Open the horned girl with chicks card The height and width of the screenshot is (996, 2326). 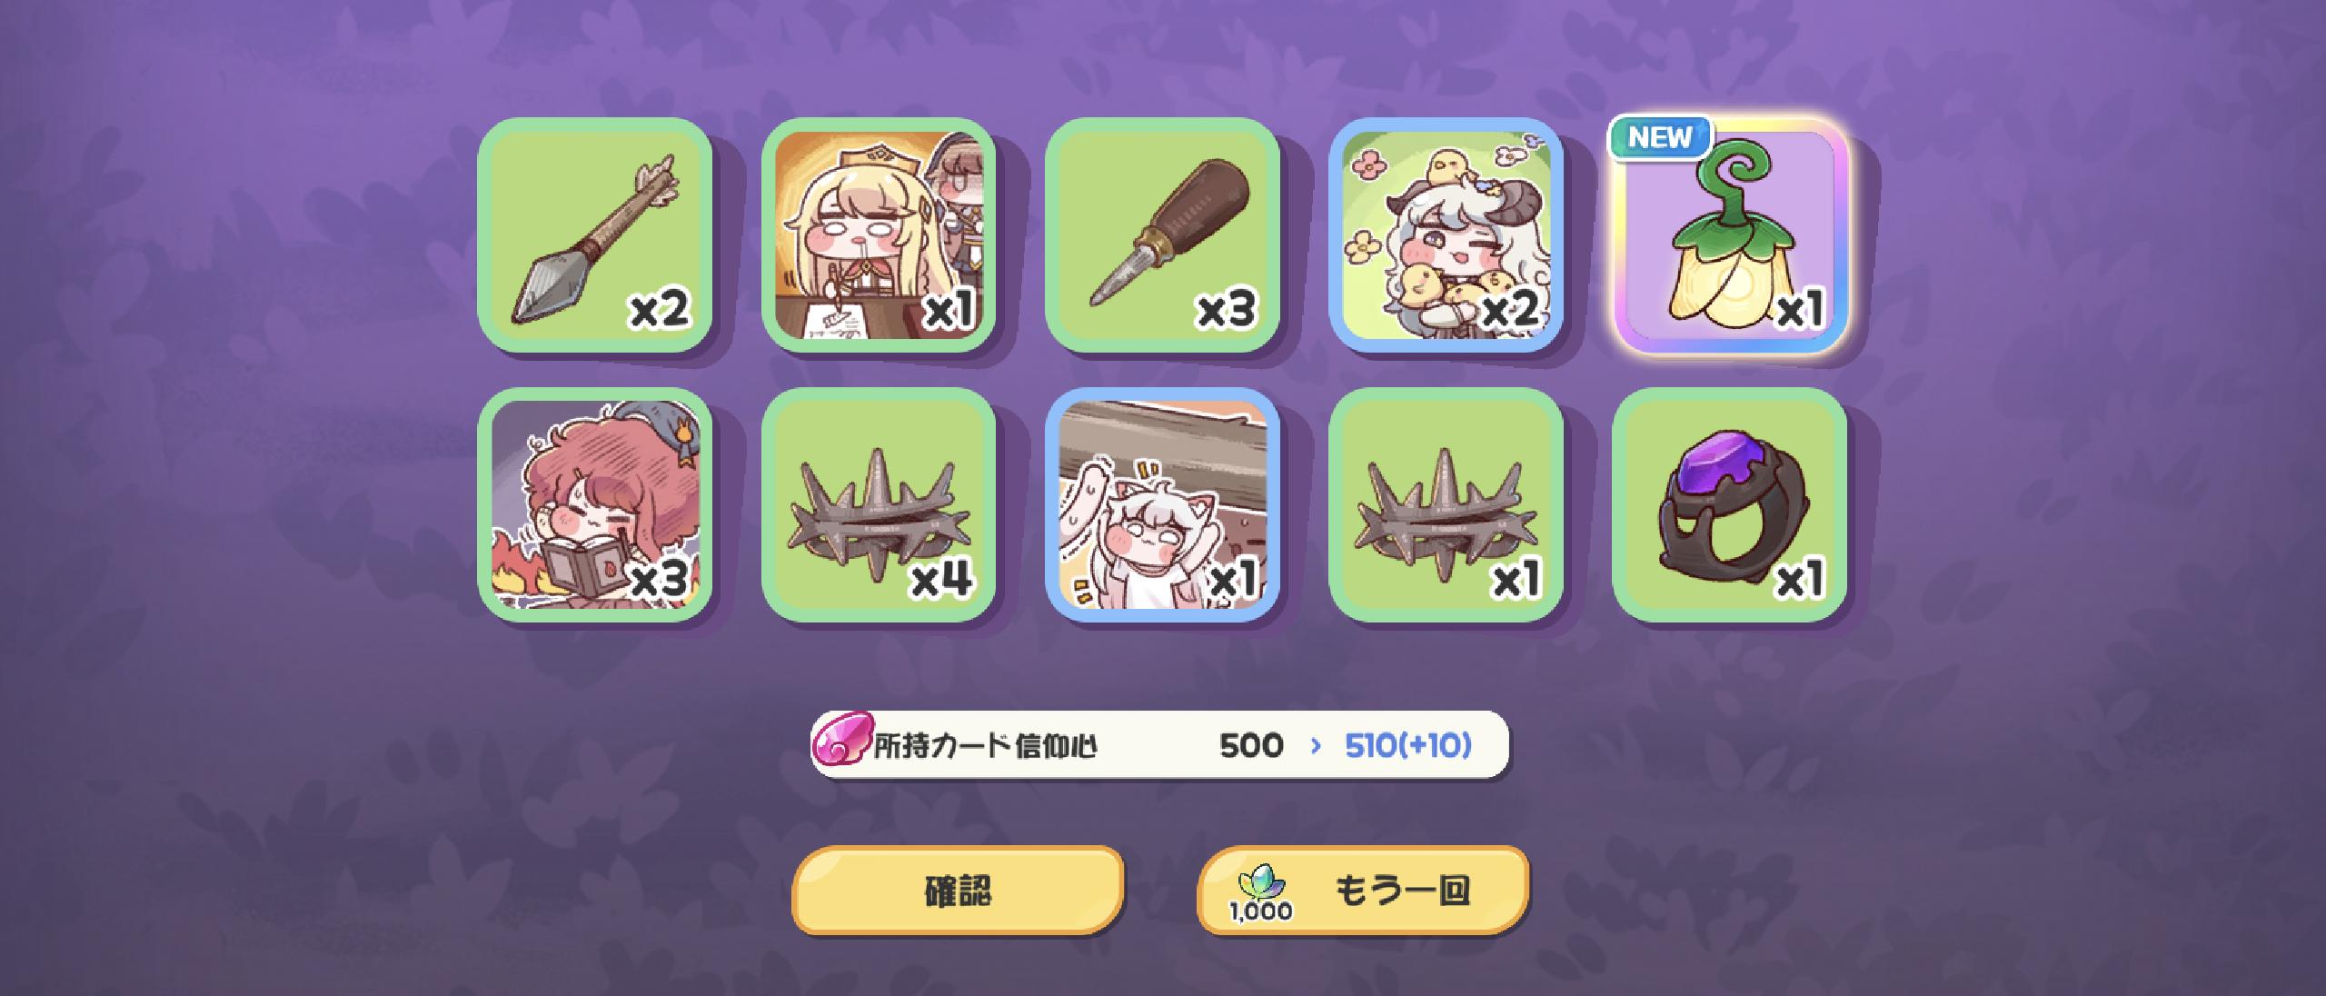(1446, 234)
